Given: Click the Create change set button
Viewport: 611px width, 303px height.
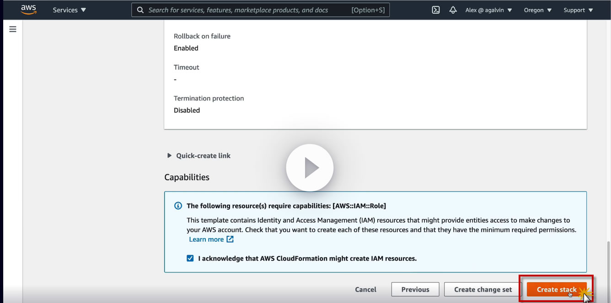Looking at the screenshot, I should click(483, 289).
